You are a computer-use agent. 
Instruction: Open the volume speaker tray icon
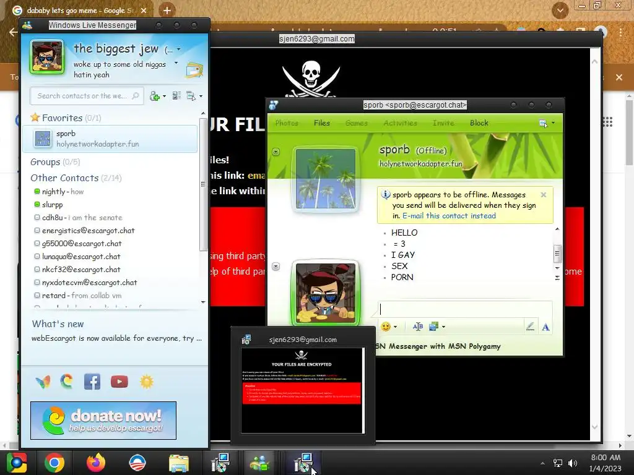[x=573, y=463]
